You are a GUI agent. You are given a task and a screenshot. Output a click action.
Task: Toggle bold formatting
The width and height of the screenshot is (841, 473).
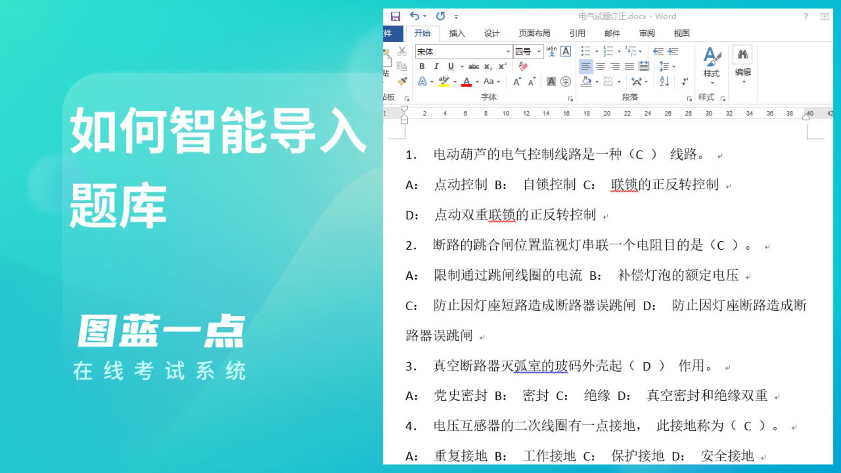[x=422, y=67]
